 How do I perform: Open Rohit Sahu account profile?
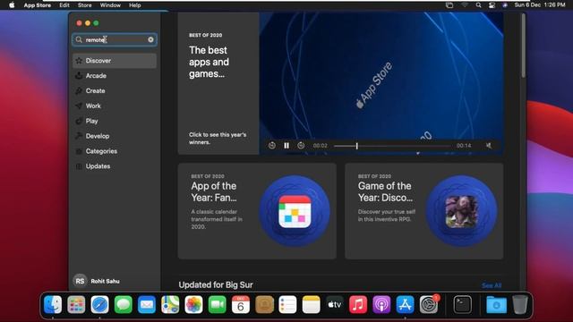coord(98,281)
